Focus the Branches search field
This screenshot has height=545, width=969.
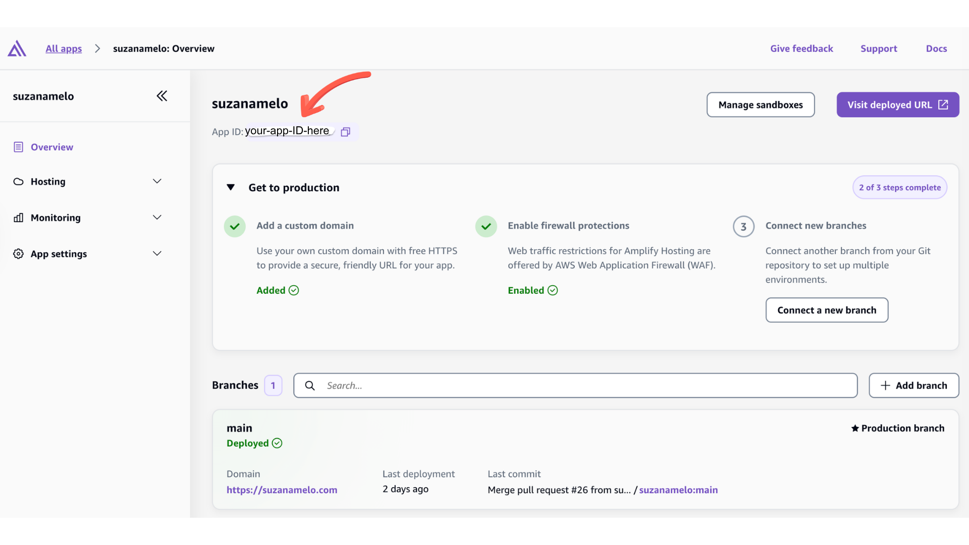pyautogui.click(x=575, y=386)
